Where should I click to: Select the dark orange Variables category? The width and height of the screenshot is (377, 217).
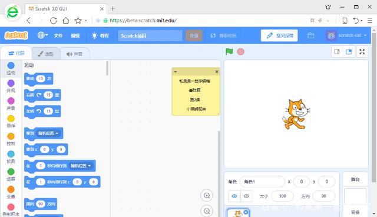[x=11, y=192]
